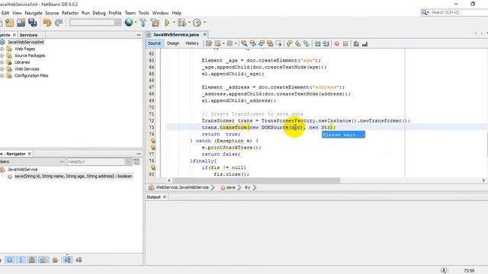Open Run Project dropdown arrow

(174, 22)
